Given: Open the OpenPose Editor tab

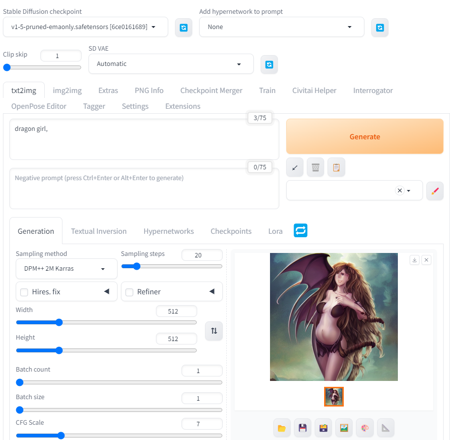Looking at the screenshot, I should 39,106.
